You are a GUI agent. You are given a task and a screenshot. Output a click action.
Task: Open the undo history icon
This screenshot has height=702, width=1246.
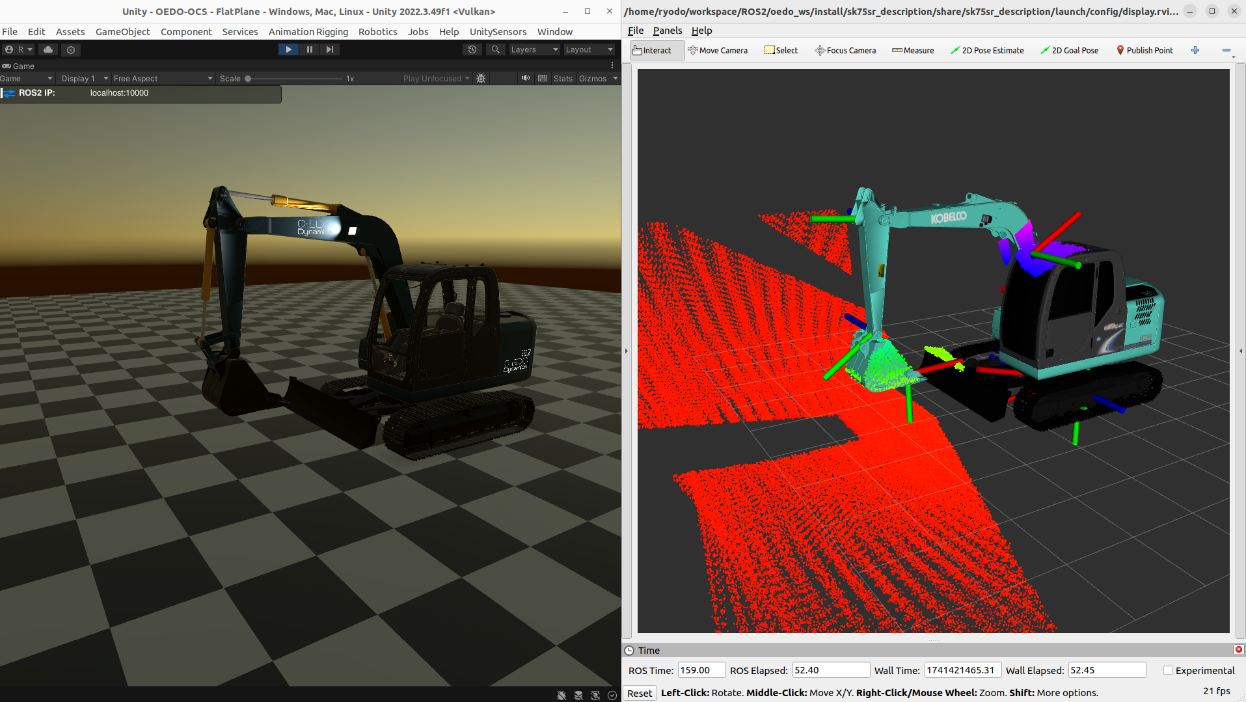(472, 49)
